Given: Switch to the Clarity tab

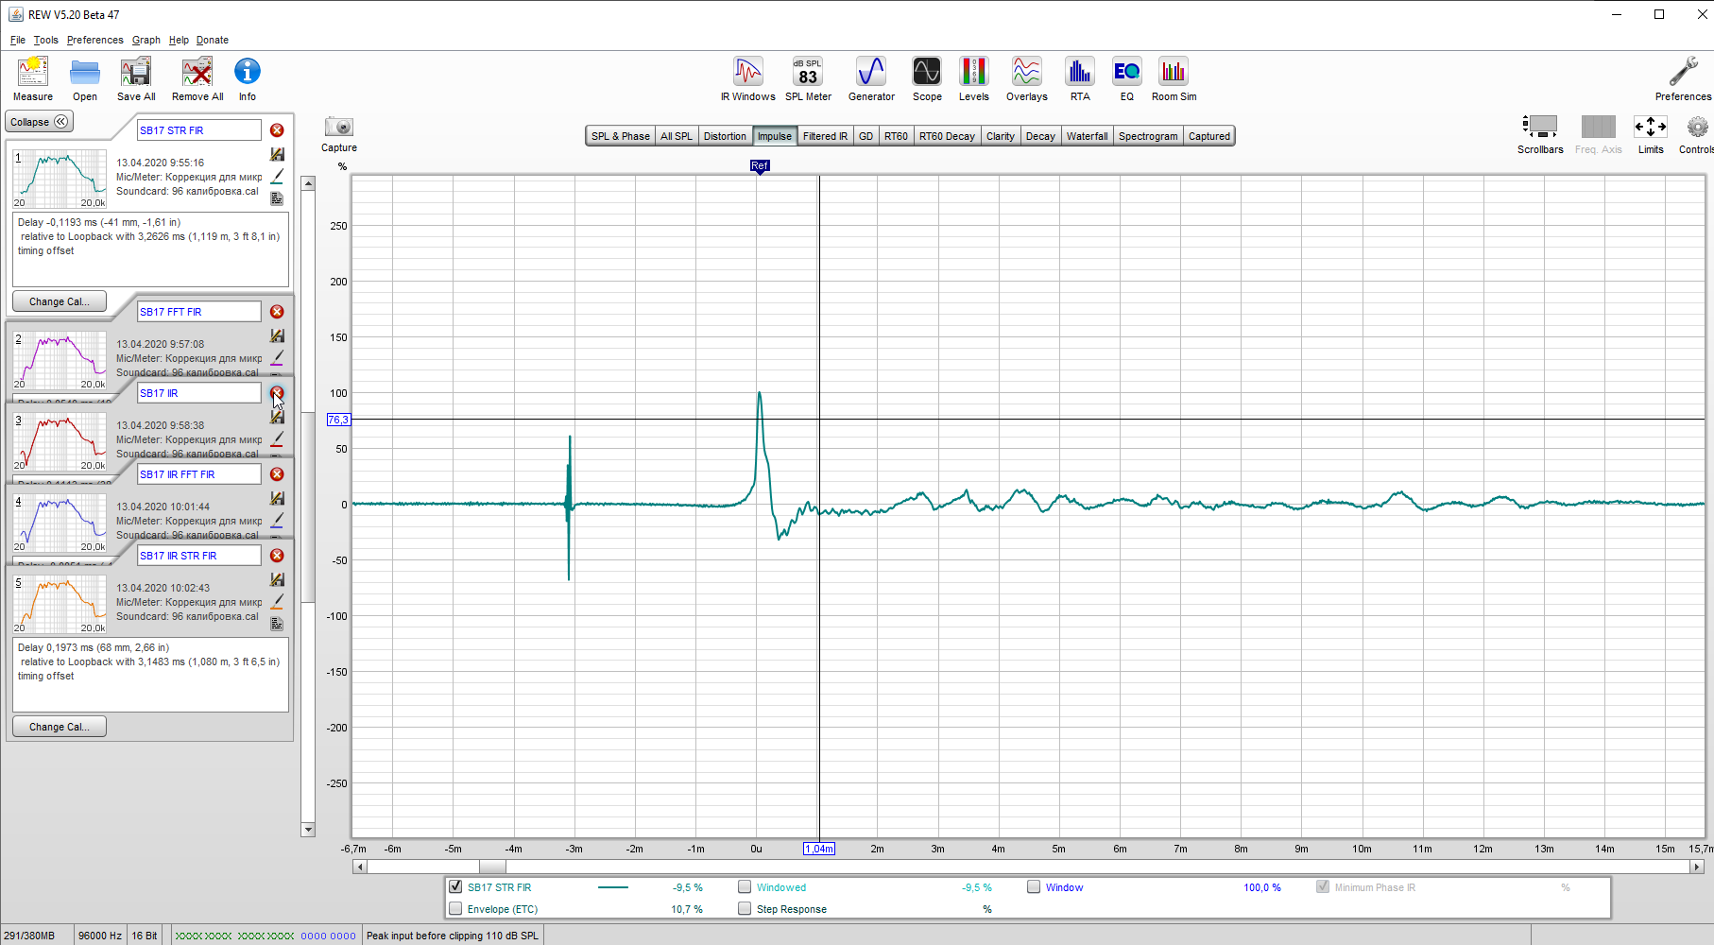Looking at the screenshot, I should point(1001,136).
